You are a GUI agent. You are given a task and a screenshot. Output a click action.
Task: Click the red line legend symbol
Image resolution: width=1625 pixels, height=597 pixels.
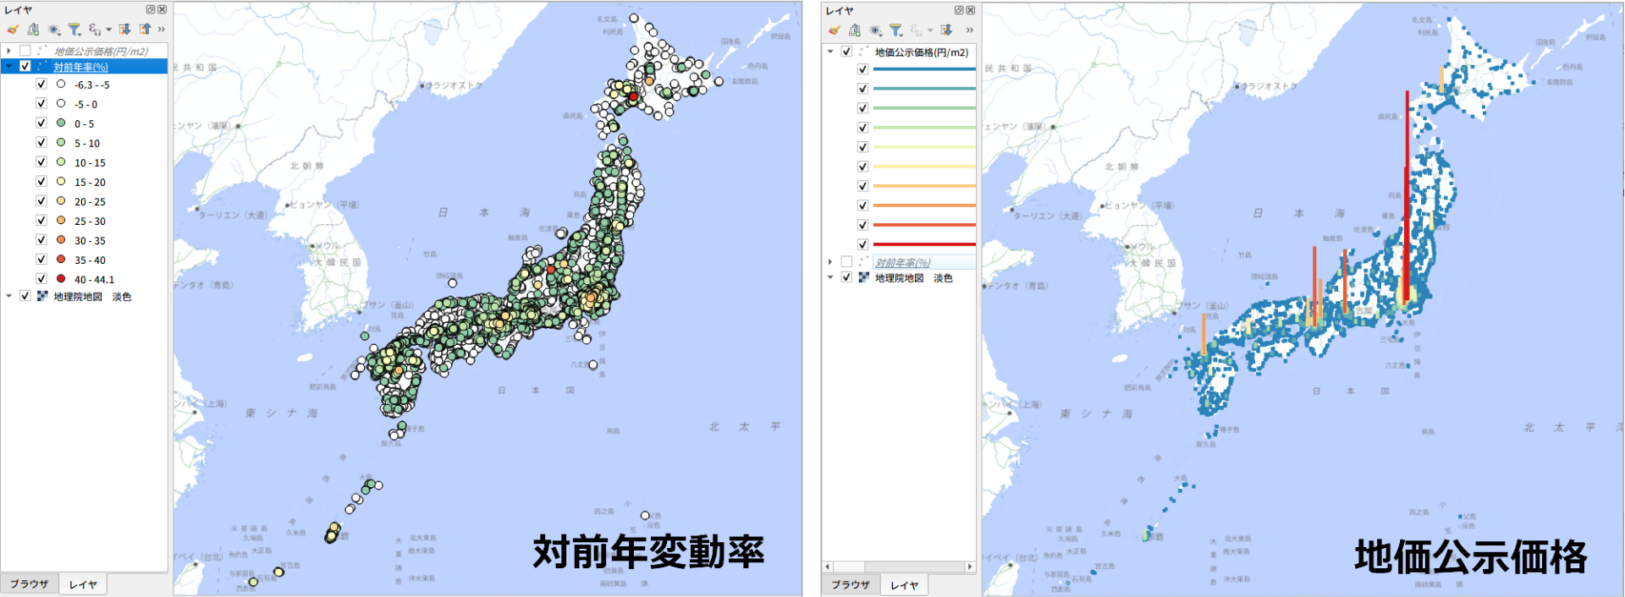click(923, 244)
